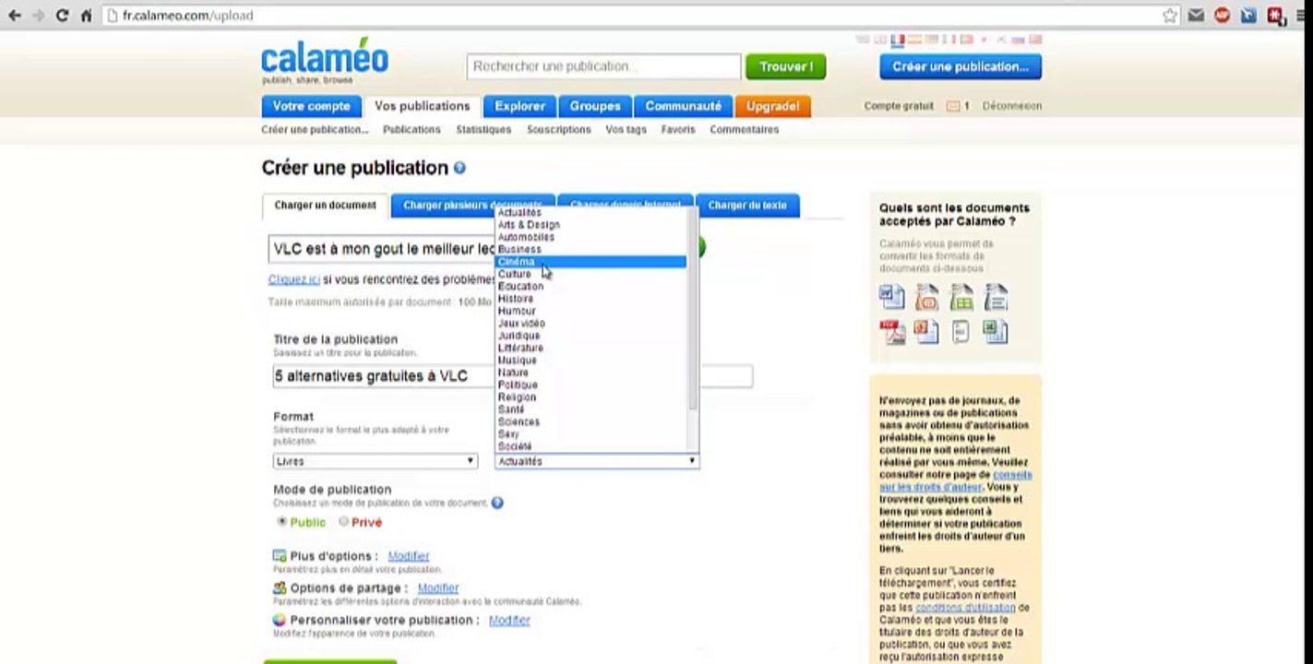1313x664 pixels.
Task: Click the Personnaliser votre publication color wheel icon
Action: click(x=280, y=620)
